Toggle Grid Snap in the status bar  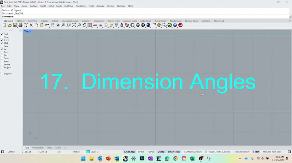[129, 152]
